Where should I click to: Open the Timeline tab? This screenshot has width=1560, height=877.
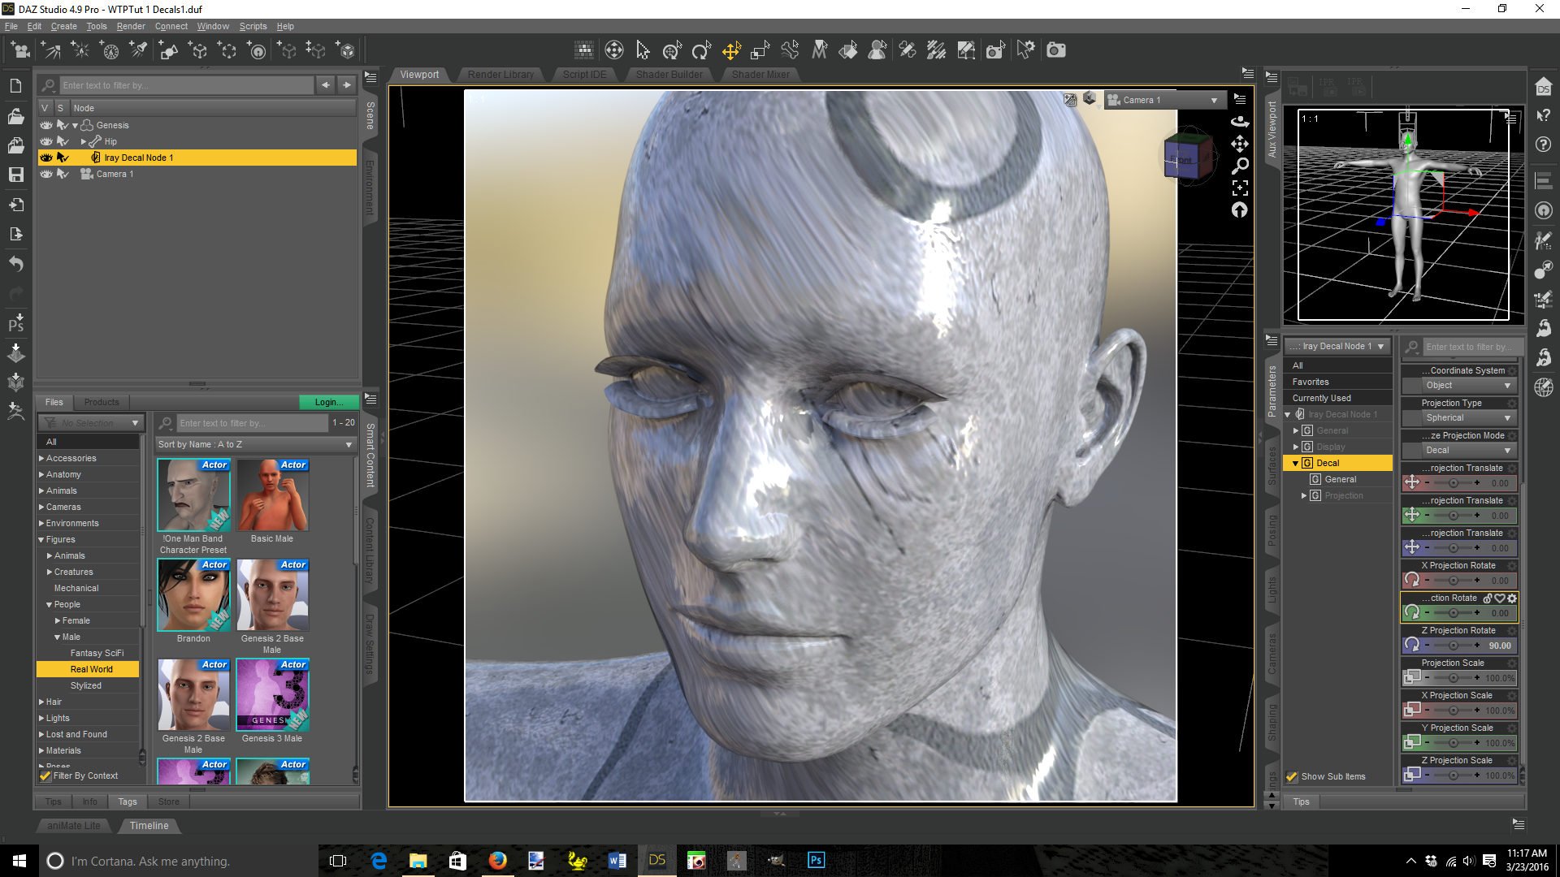click(x=149, y=826)
